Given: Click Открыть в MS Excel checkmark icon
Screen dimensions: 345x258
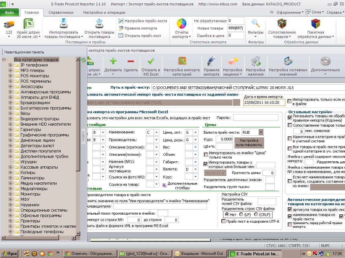Looking at the screenshot, I should pos(151,61).
